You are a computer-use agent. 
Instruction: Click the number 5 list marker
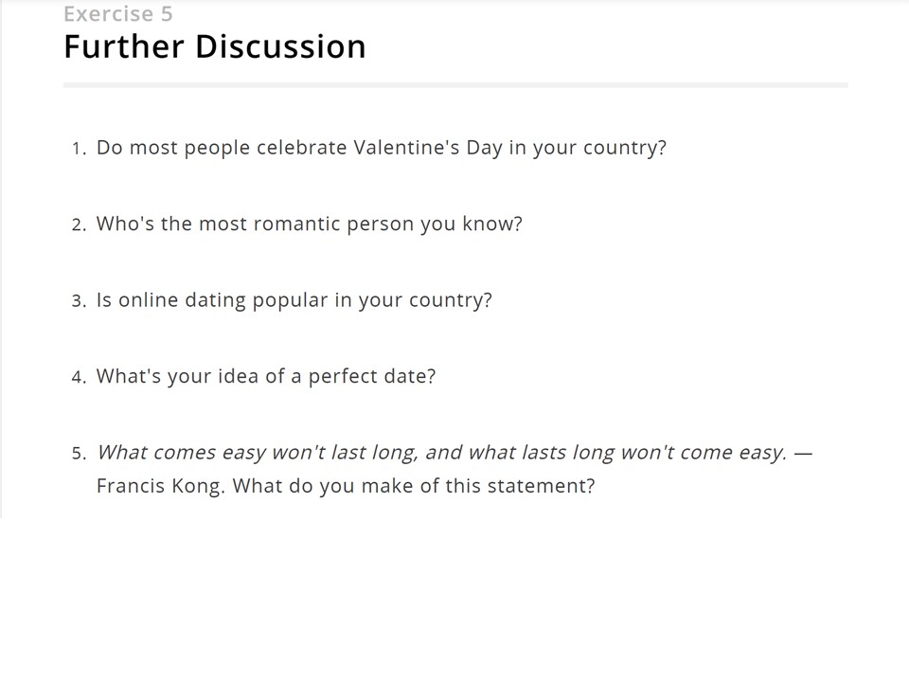(80, 454)
